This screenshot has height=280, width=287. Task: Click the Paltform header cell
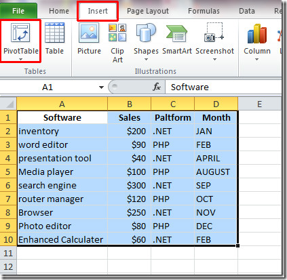tap(173, 117)
